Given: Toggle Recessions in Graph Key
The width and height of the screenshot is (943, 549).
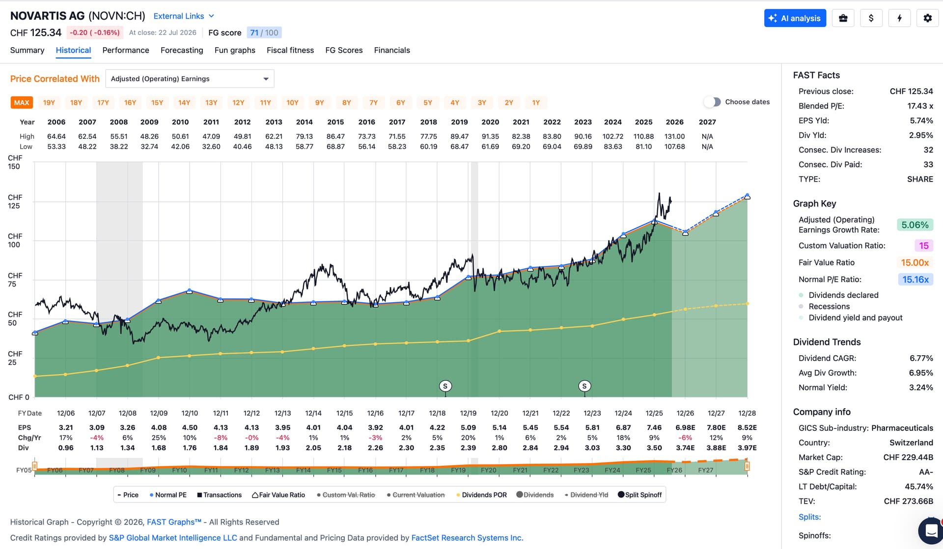Looking at the screenshot, I should (824, 306).
